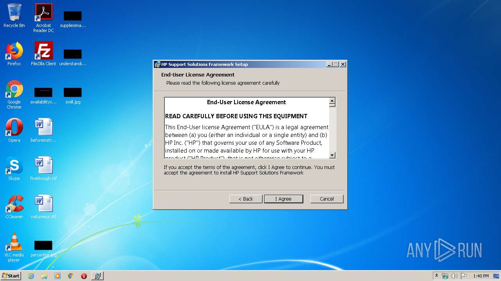Click the EULA scrollbar thumb
This screenshot has width=501, height=281.
point(332,105)
